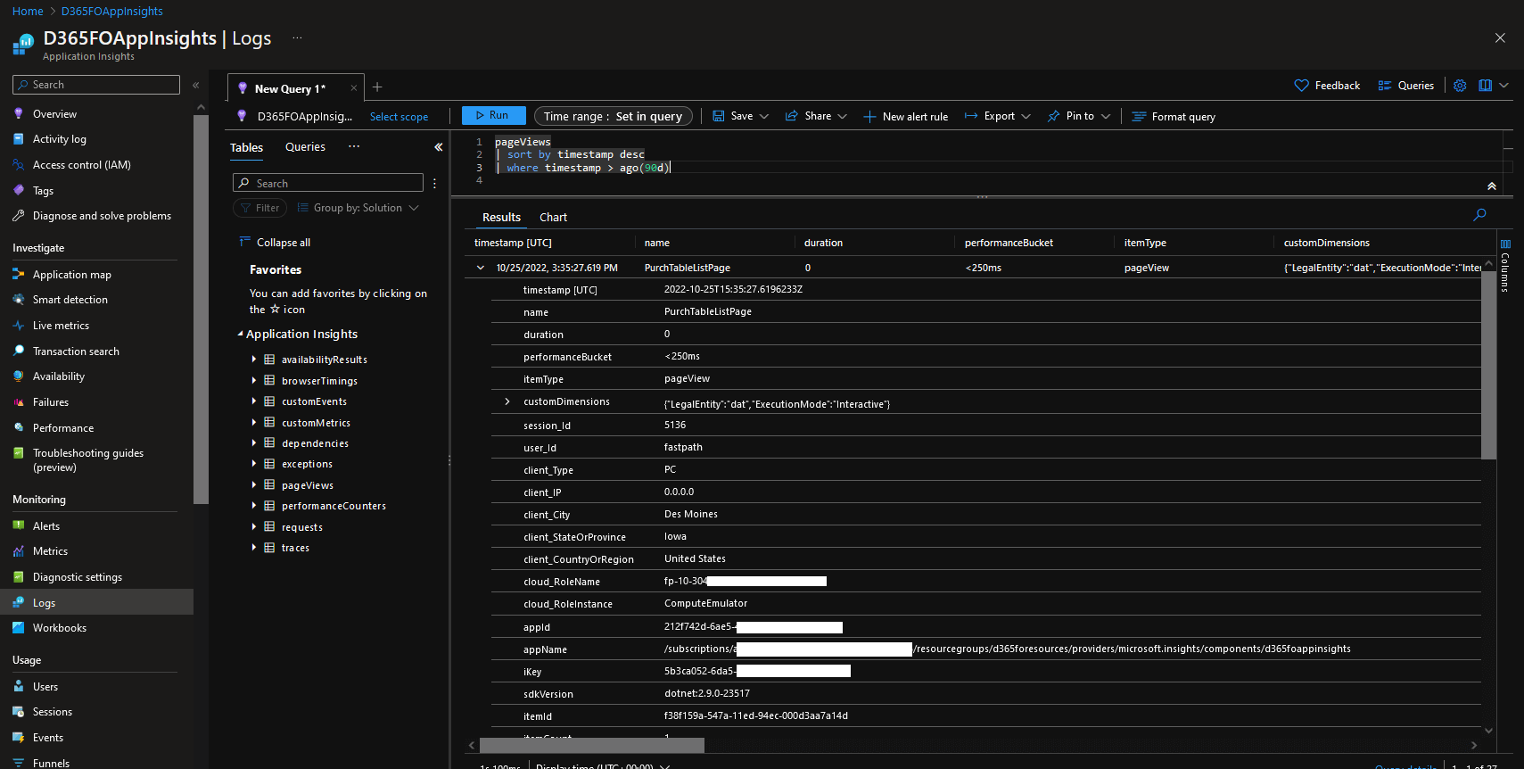1524x769 pixels.
Task: Open the Columns side panel
Action: pyautogui.click(x=1505, y=267)
